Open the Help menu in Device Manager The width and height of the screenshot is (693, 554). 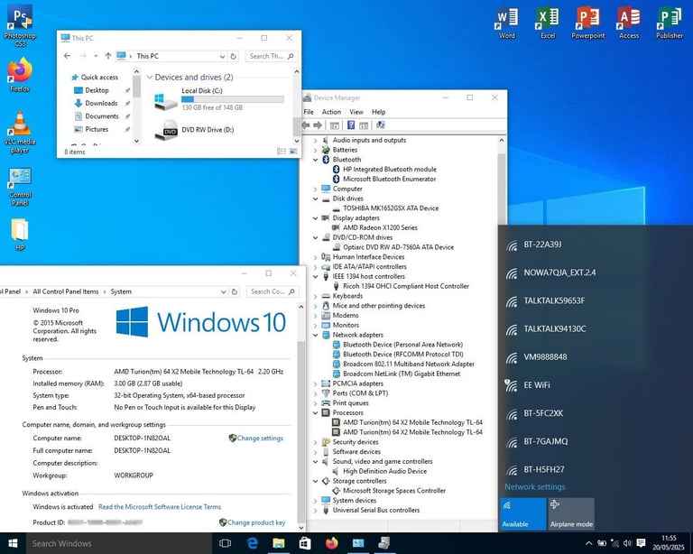378,112
